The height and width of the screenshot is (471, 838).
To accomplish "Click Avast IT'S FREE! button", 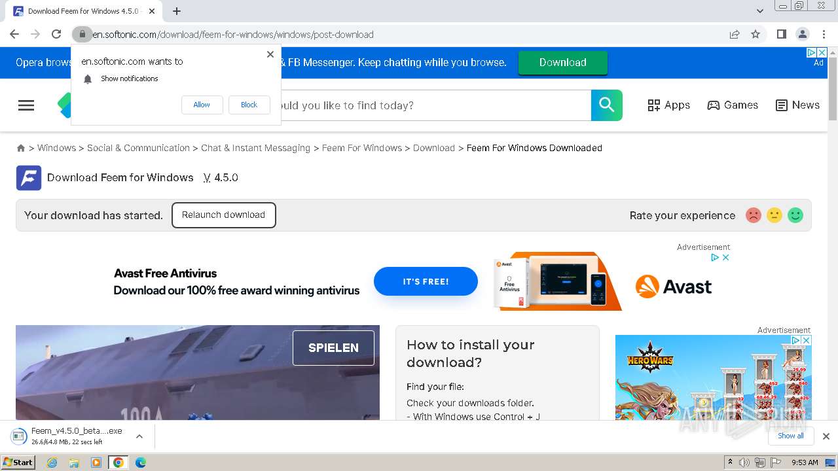I will point(426,281).
